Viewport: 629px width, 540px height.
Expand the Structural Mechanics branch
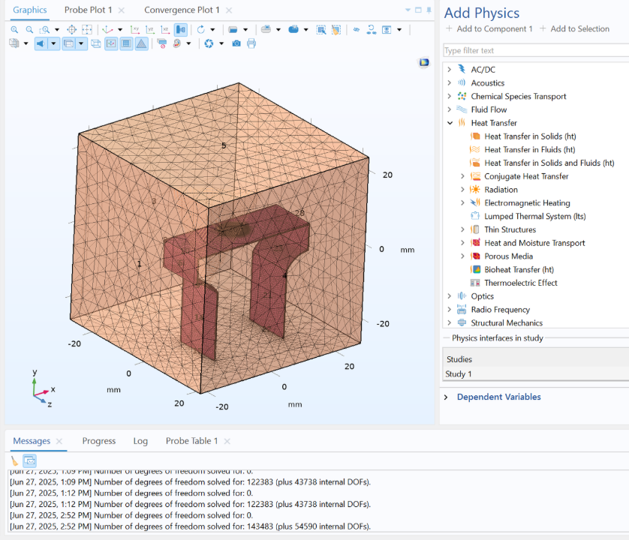(x=450, y=322)
